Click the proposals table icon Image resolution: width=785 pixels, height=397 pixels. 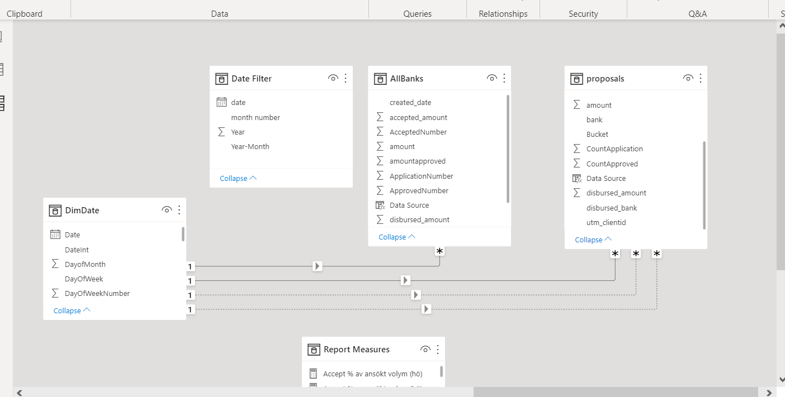coord(576,79)
